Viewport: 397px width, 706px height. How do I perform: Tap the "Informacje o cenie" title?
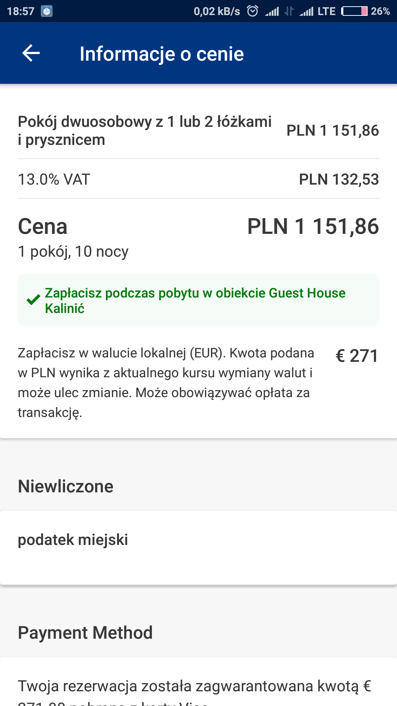click(x=162, y=54)
